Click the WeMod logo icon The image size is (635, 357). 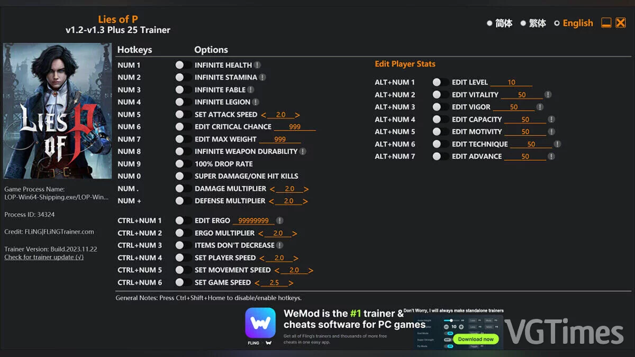[260, 323]
